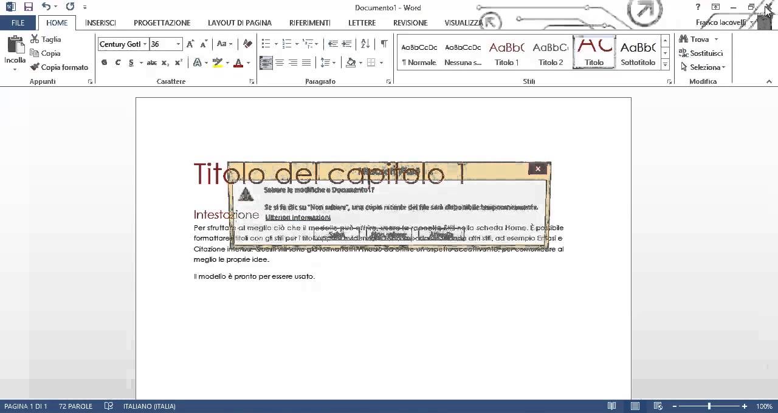This screenshot has height=413, width=778.
Task: Apply yellow text highlight color
Action: click(x=218, y=63)
